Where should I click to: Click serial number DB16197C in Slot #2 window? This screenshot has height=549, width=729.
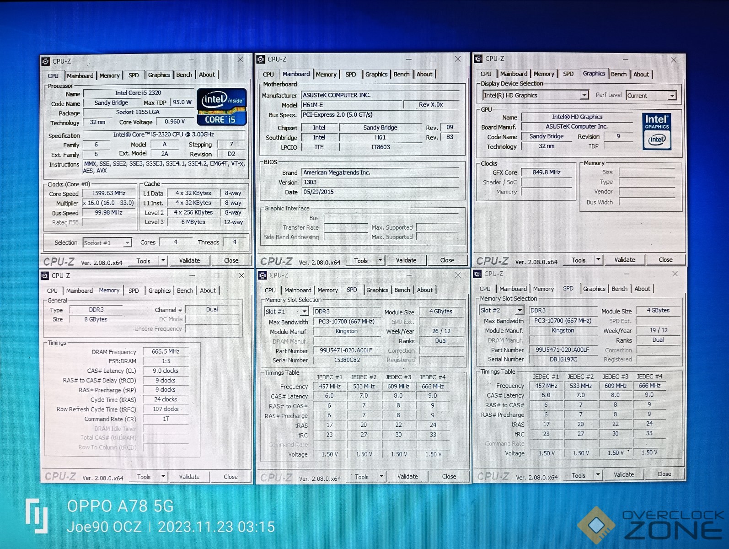pos(563,359)
